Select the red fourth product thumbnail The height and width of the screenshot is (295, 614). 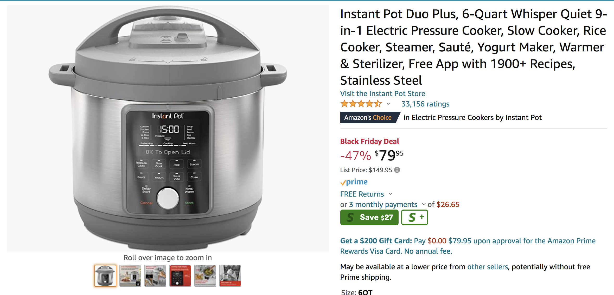tap(180, 276)
